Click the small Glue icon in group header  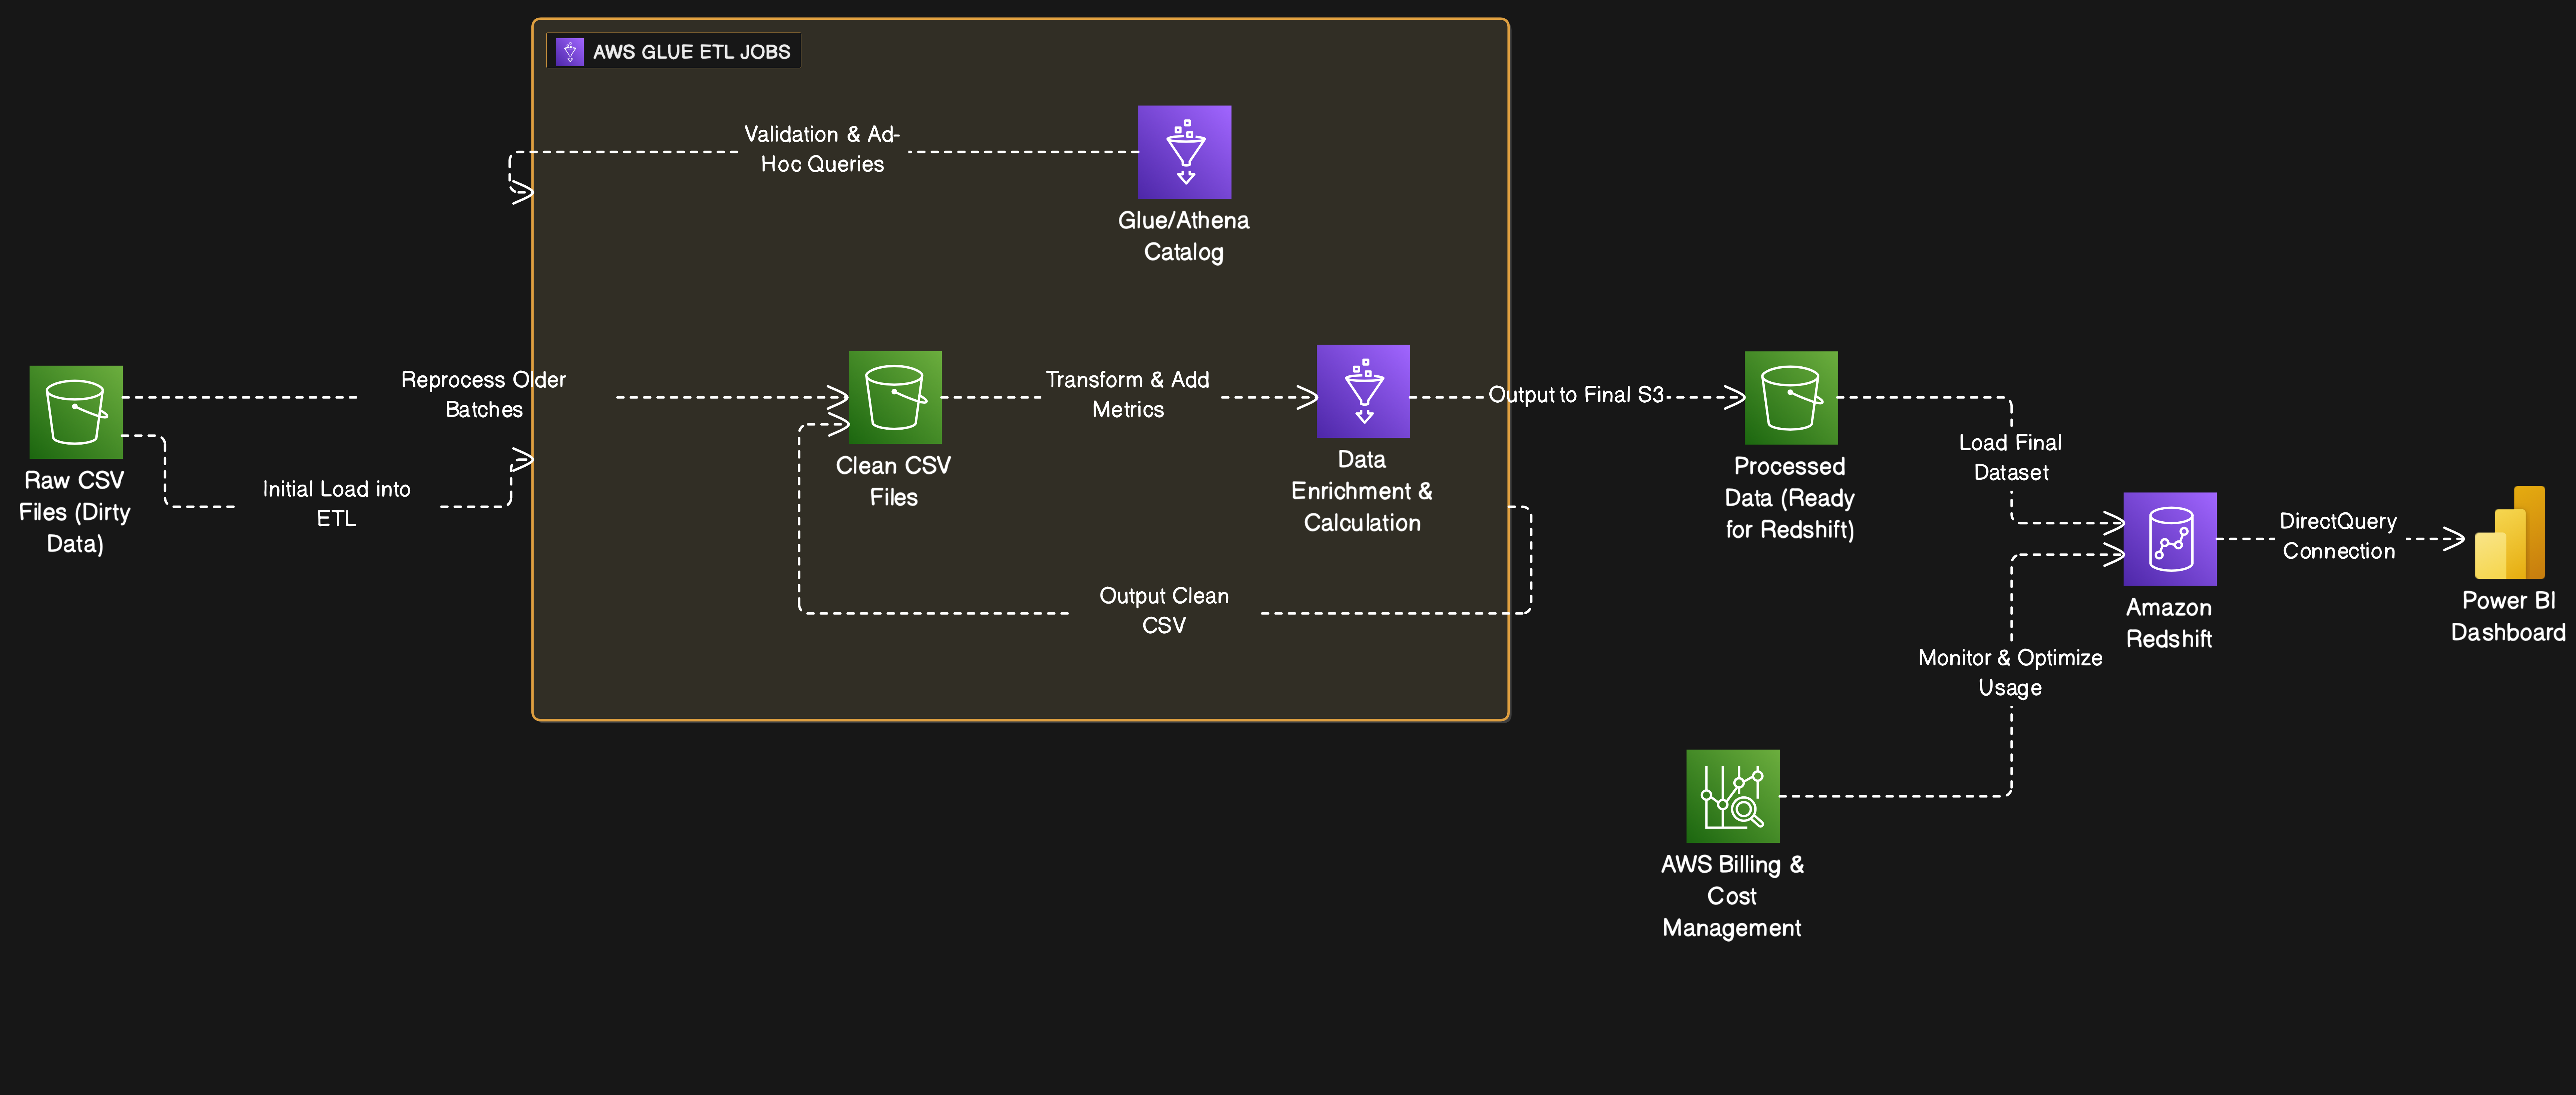point(570,52)
